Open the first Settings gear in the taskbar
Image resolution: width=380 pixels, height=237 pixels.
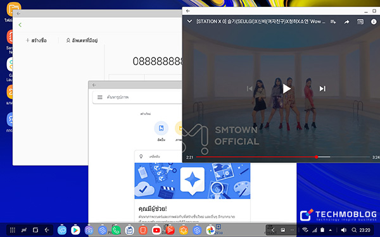(102, 230)
